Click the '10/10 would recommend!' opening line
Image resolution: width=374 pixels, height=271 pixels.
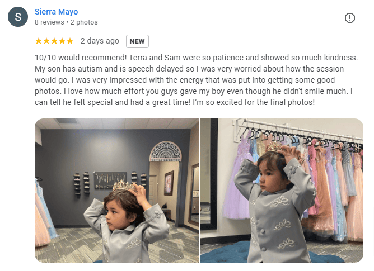pos(81,58)
